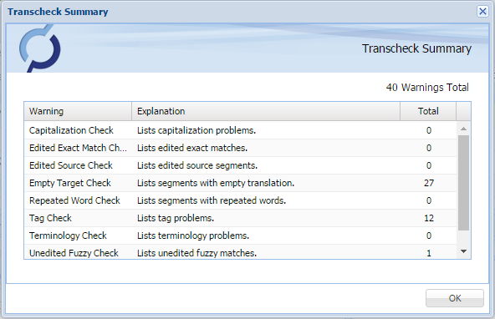Image resolution: width=495 pixels, height=319 pixels.
Task: Select the Edited Exact Match Check row
Action: click(x=240, y=148)
